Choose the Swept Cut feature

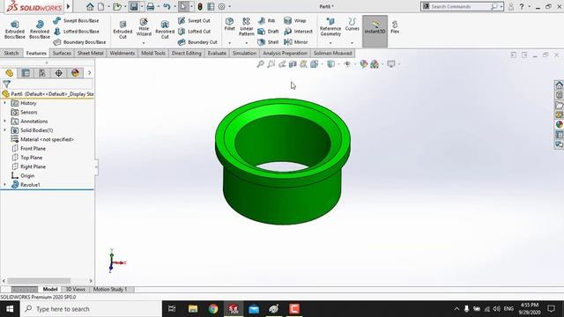pos(194,21)
